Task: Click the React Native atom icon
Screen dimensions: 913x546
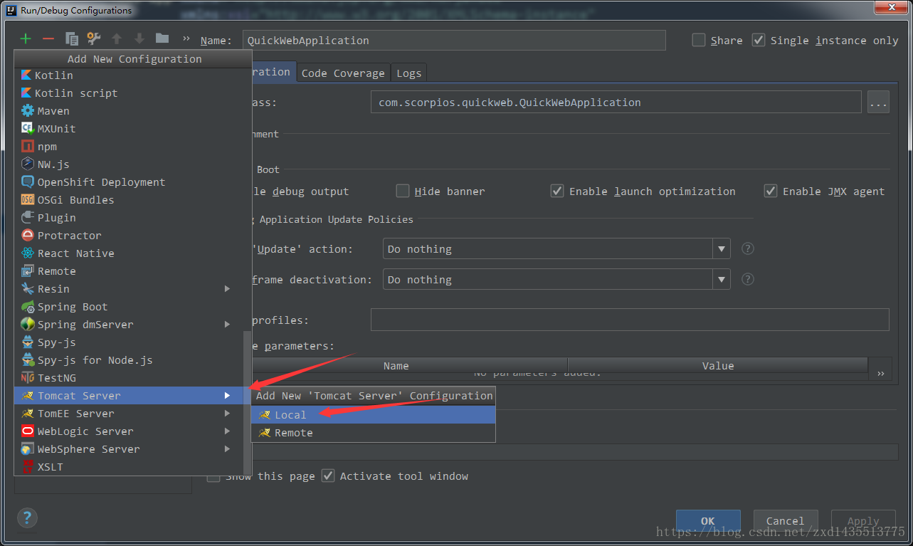Action: pyautogui.click(x=28, y=253)
